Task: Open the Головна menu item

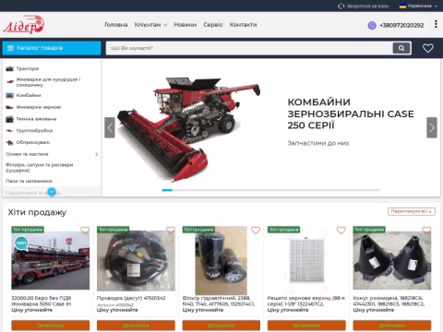Action: [x=116, y=25]
